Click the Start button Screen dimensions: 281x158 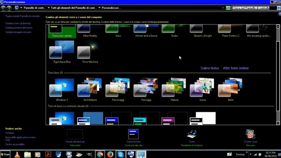(x=5, y=154)
